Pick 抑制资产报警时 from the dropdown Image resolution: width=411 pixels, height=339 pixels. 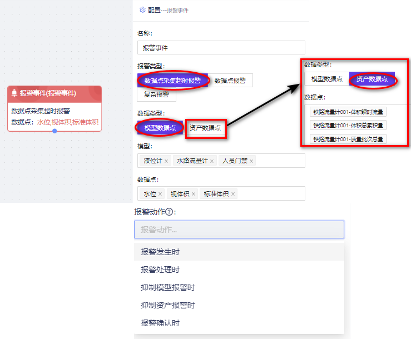click(x=239, y=305)
